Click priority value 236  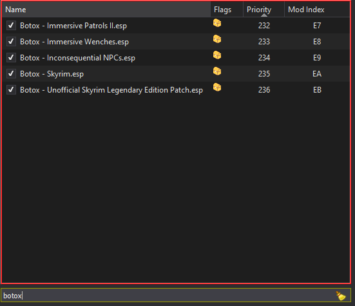[264, 90]
